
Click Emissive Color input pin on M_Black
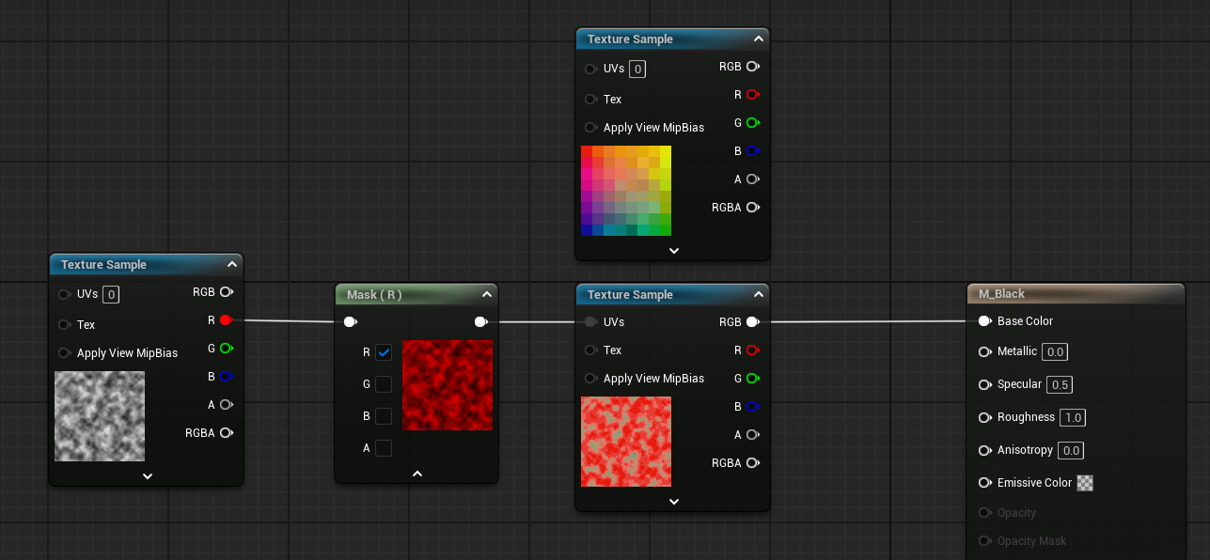985,483
